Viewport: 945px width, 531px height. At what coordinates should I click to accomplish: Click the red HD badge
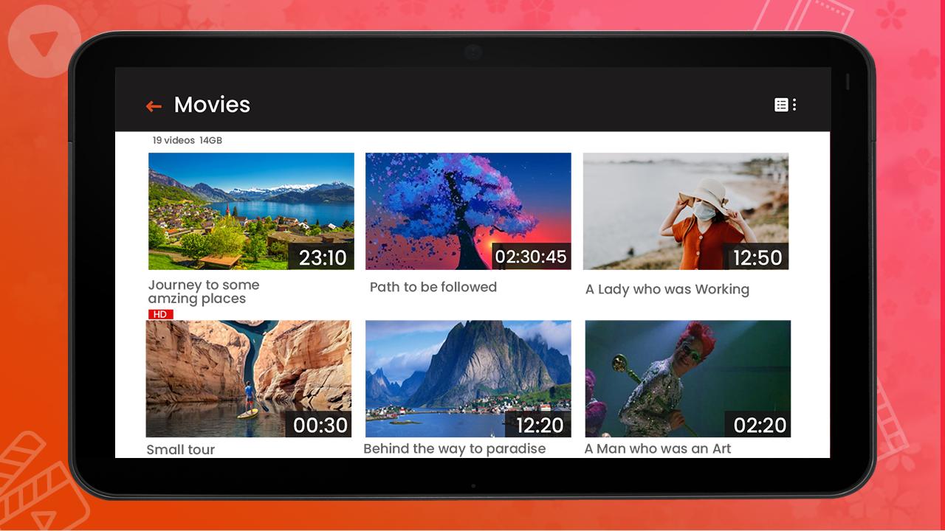tap(161, 314)
